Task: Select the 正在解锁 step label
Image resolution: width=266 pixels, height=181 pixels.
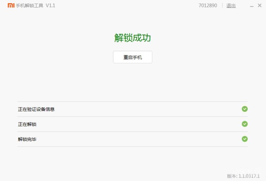Action: (x=27, y=124)
